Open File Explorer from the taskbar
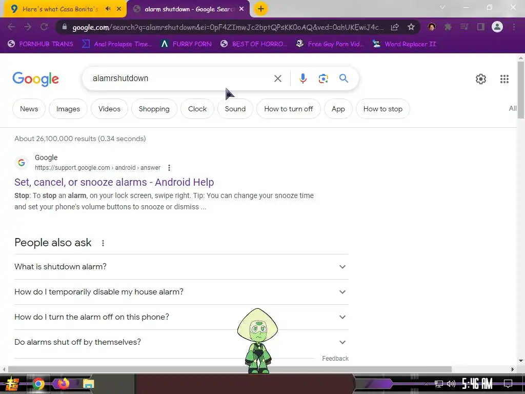This screenshot has width=525, height=394. click(88, 384)
